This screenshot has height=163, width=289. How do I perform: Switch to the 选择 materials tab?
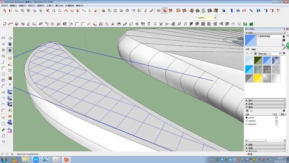(247, 49)
